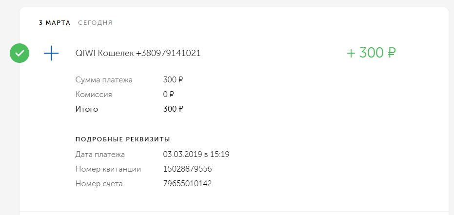
Task: Click the payment date 03.03.2019 в 15:19
Action: pyautogui.click(x=196, y=155)
